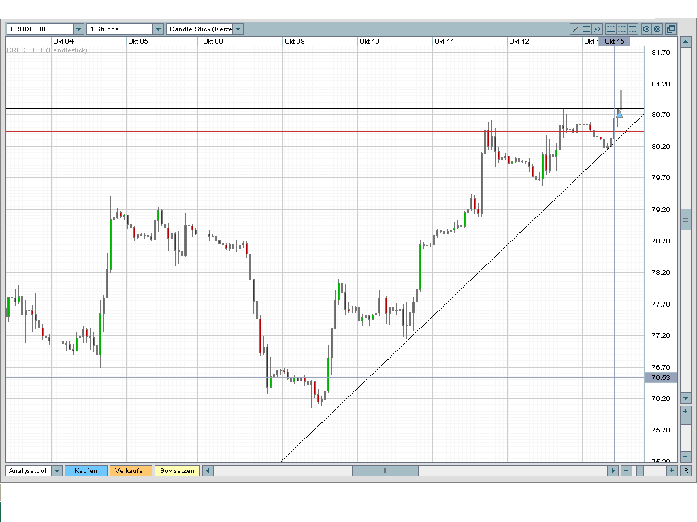Open the Candle Stick chart type dropdown arrow
Screen dimensions: 697x522
[x=238, y=29]
